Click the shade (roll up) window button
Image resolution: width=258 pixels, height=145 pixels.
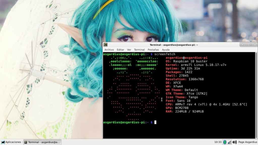tap(242, 45)
